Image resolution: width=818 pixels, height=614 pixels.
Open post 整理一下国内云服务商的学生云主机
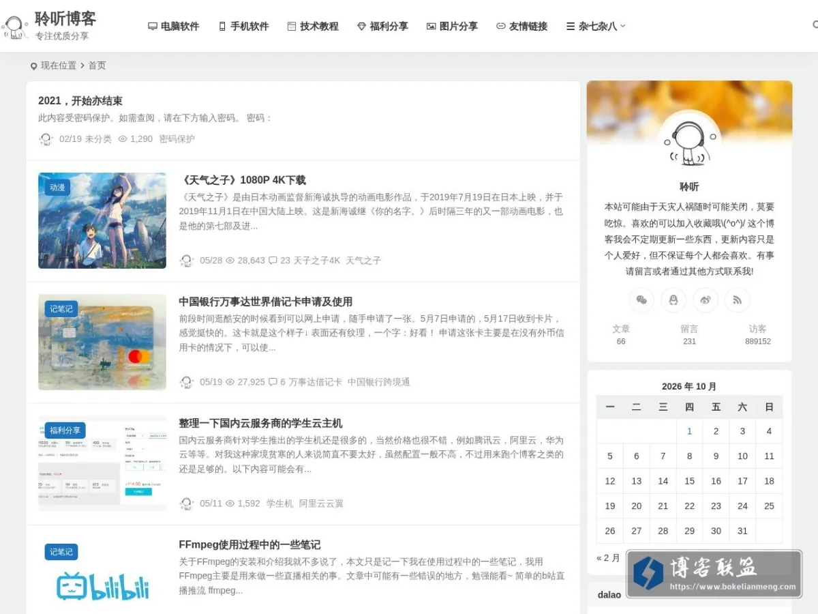point(260,423)
